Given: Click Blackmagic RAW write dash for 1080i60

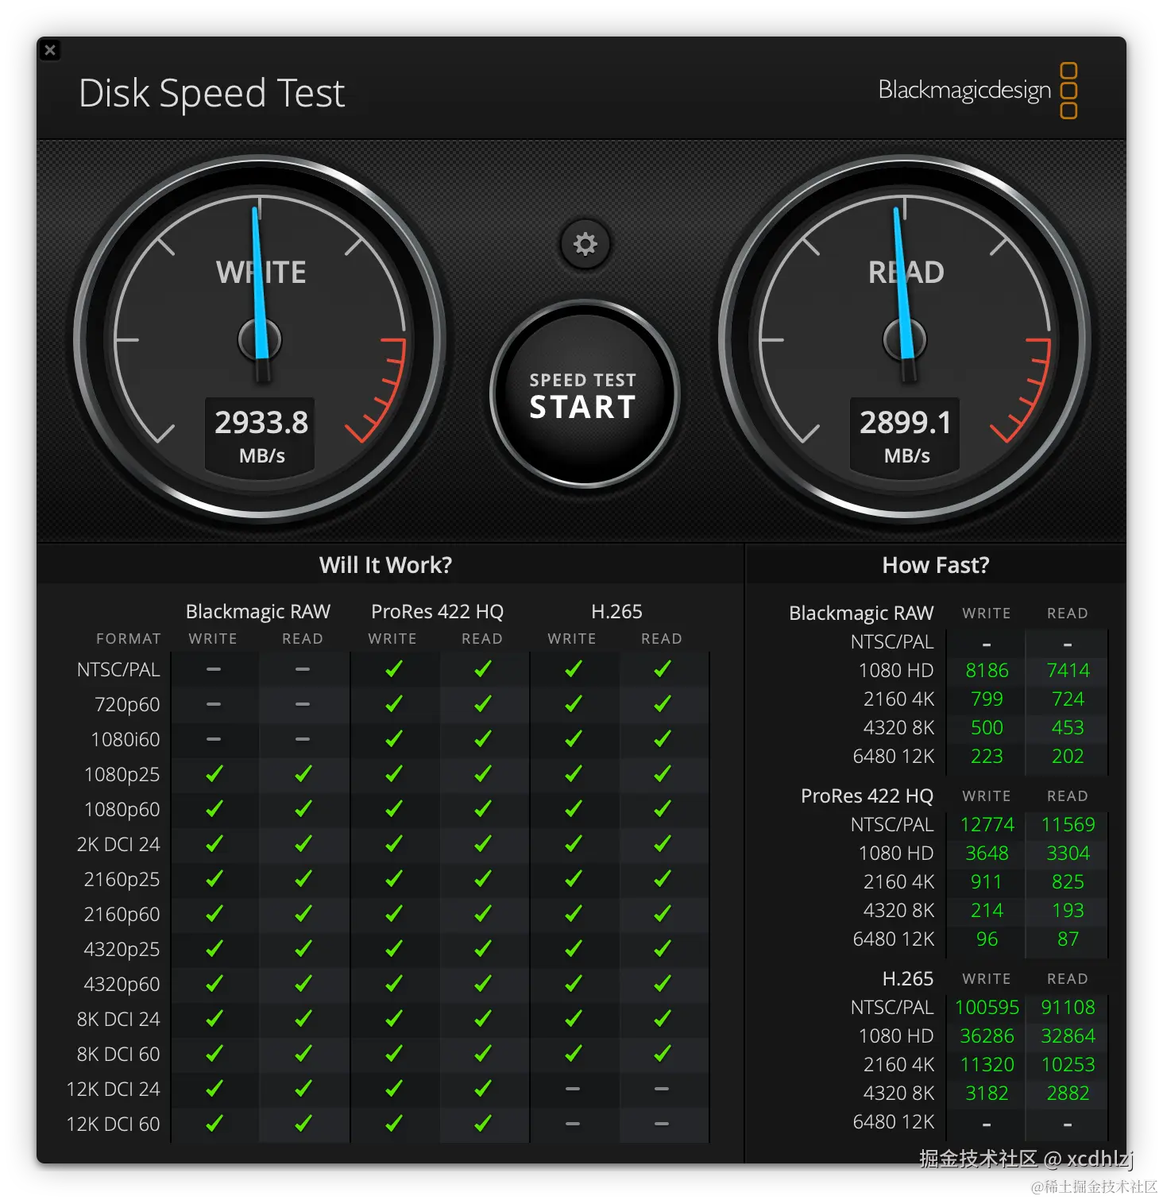Looking at the screenshot, I should click(x=214, y=739).
